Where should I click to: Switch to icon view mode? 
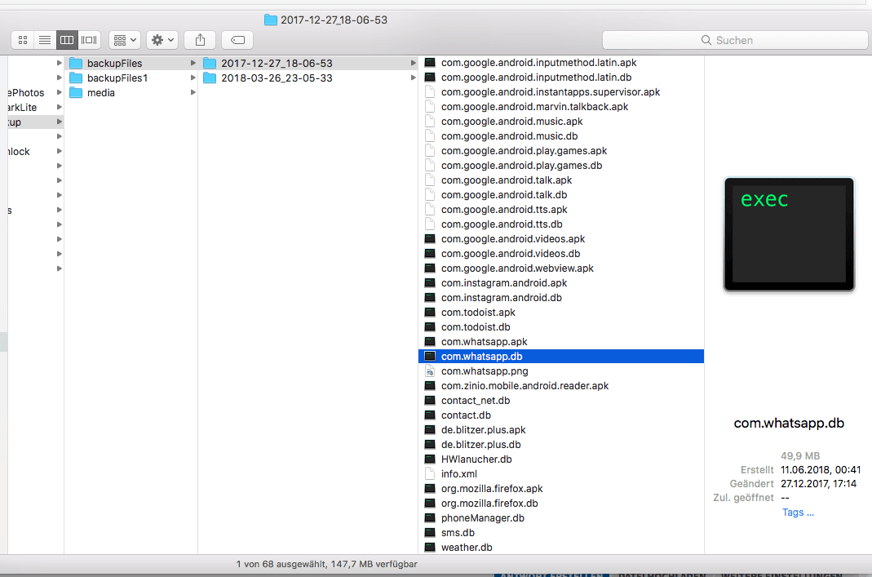click(23, 40)
